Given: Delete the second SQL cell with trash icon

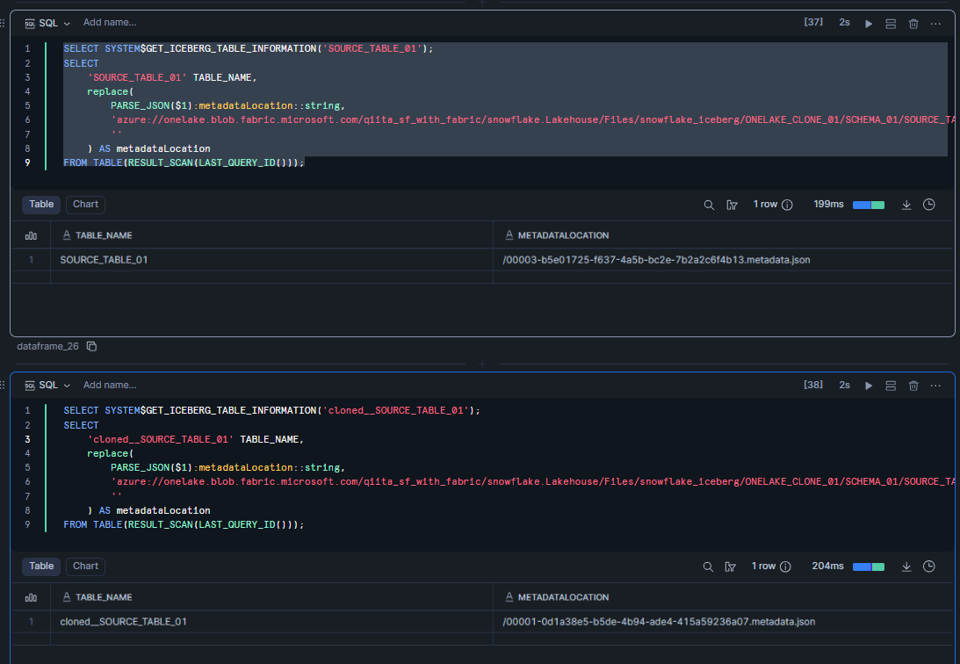Looking at the screenshot, I should (913, 386).
